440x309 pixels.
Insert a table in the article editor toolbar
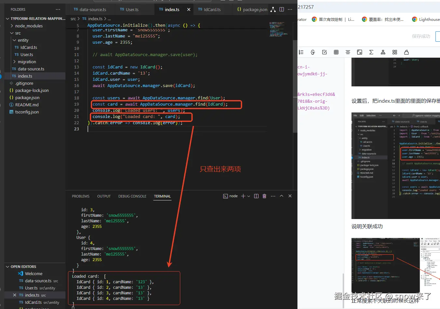click(336, 52)
